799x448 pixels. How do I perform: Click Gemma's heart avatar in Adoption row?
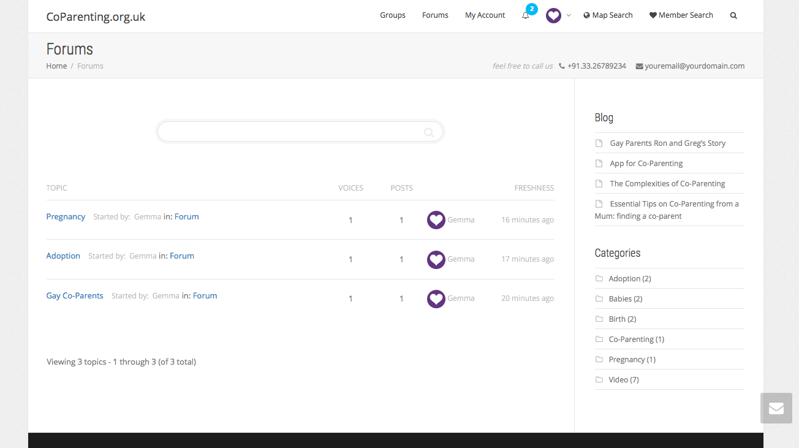tap(436, 259)
